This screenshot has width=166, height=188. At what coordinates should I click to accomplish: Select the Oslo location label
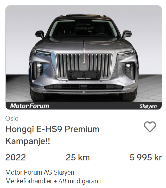pyautogui.click(x=12, y=118)
